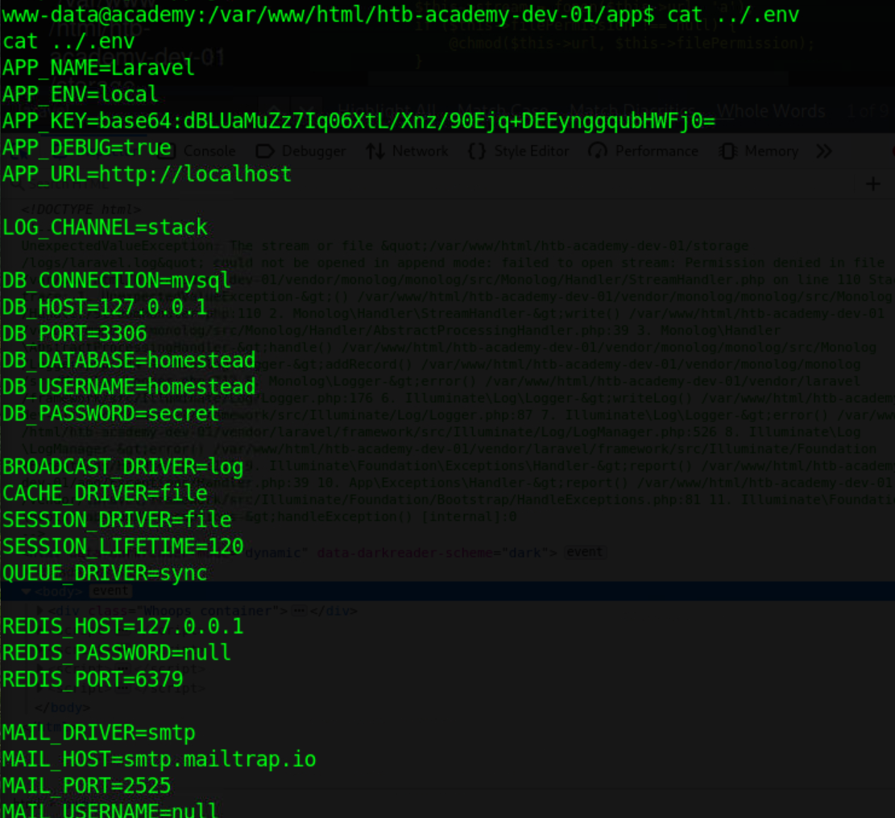Toggle Whole Words in the find bar
Image resolution: width=895 pixels, height=818 pixels.
tap(771, 110)
